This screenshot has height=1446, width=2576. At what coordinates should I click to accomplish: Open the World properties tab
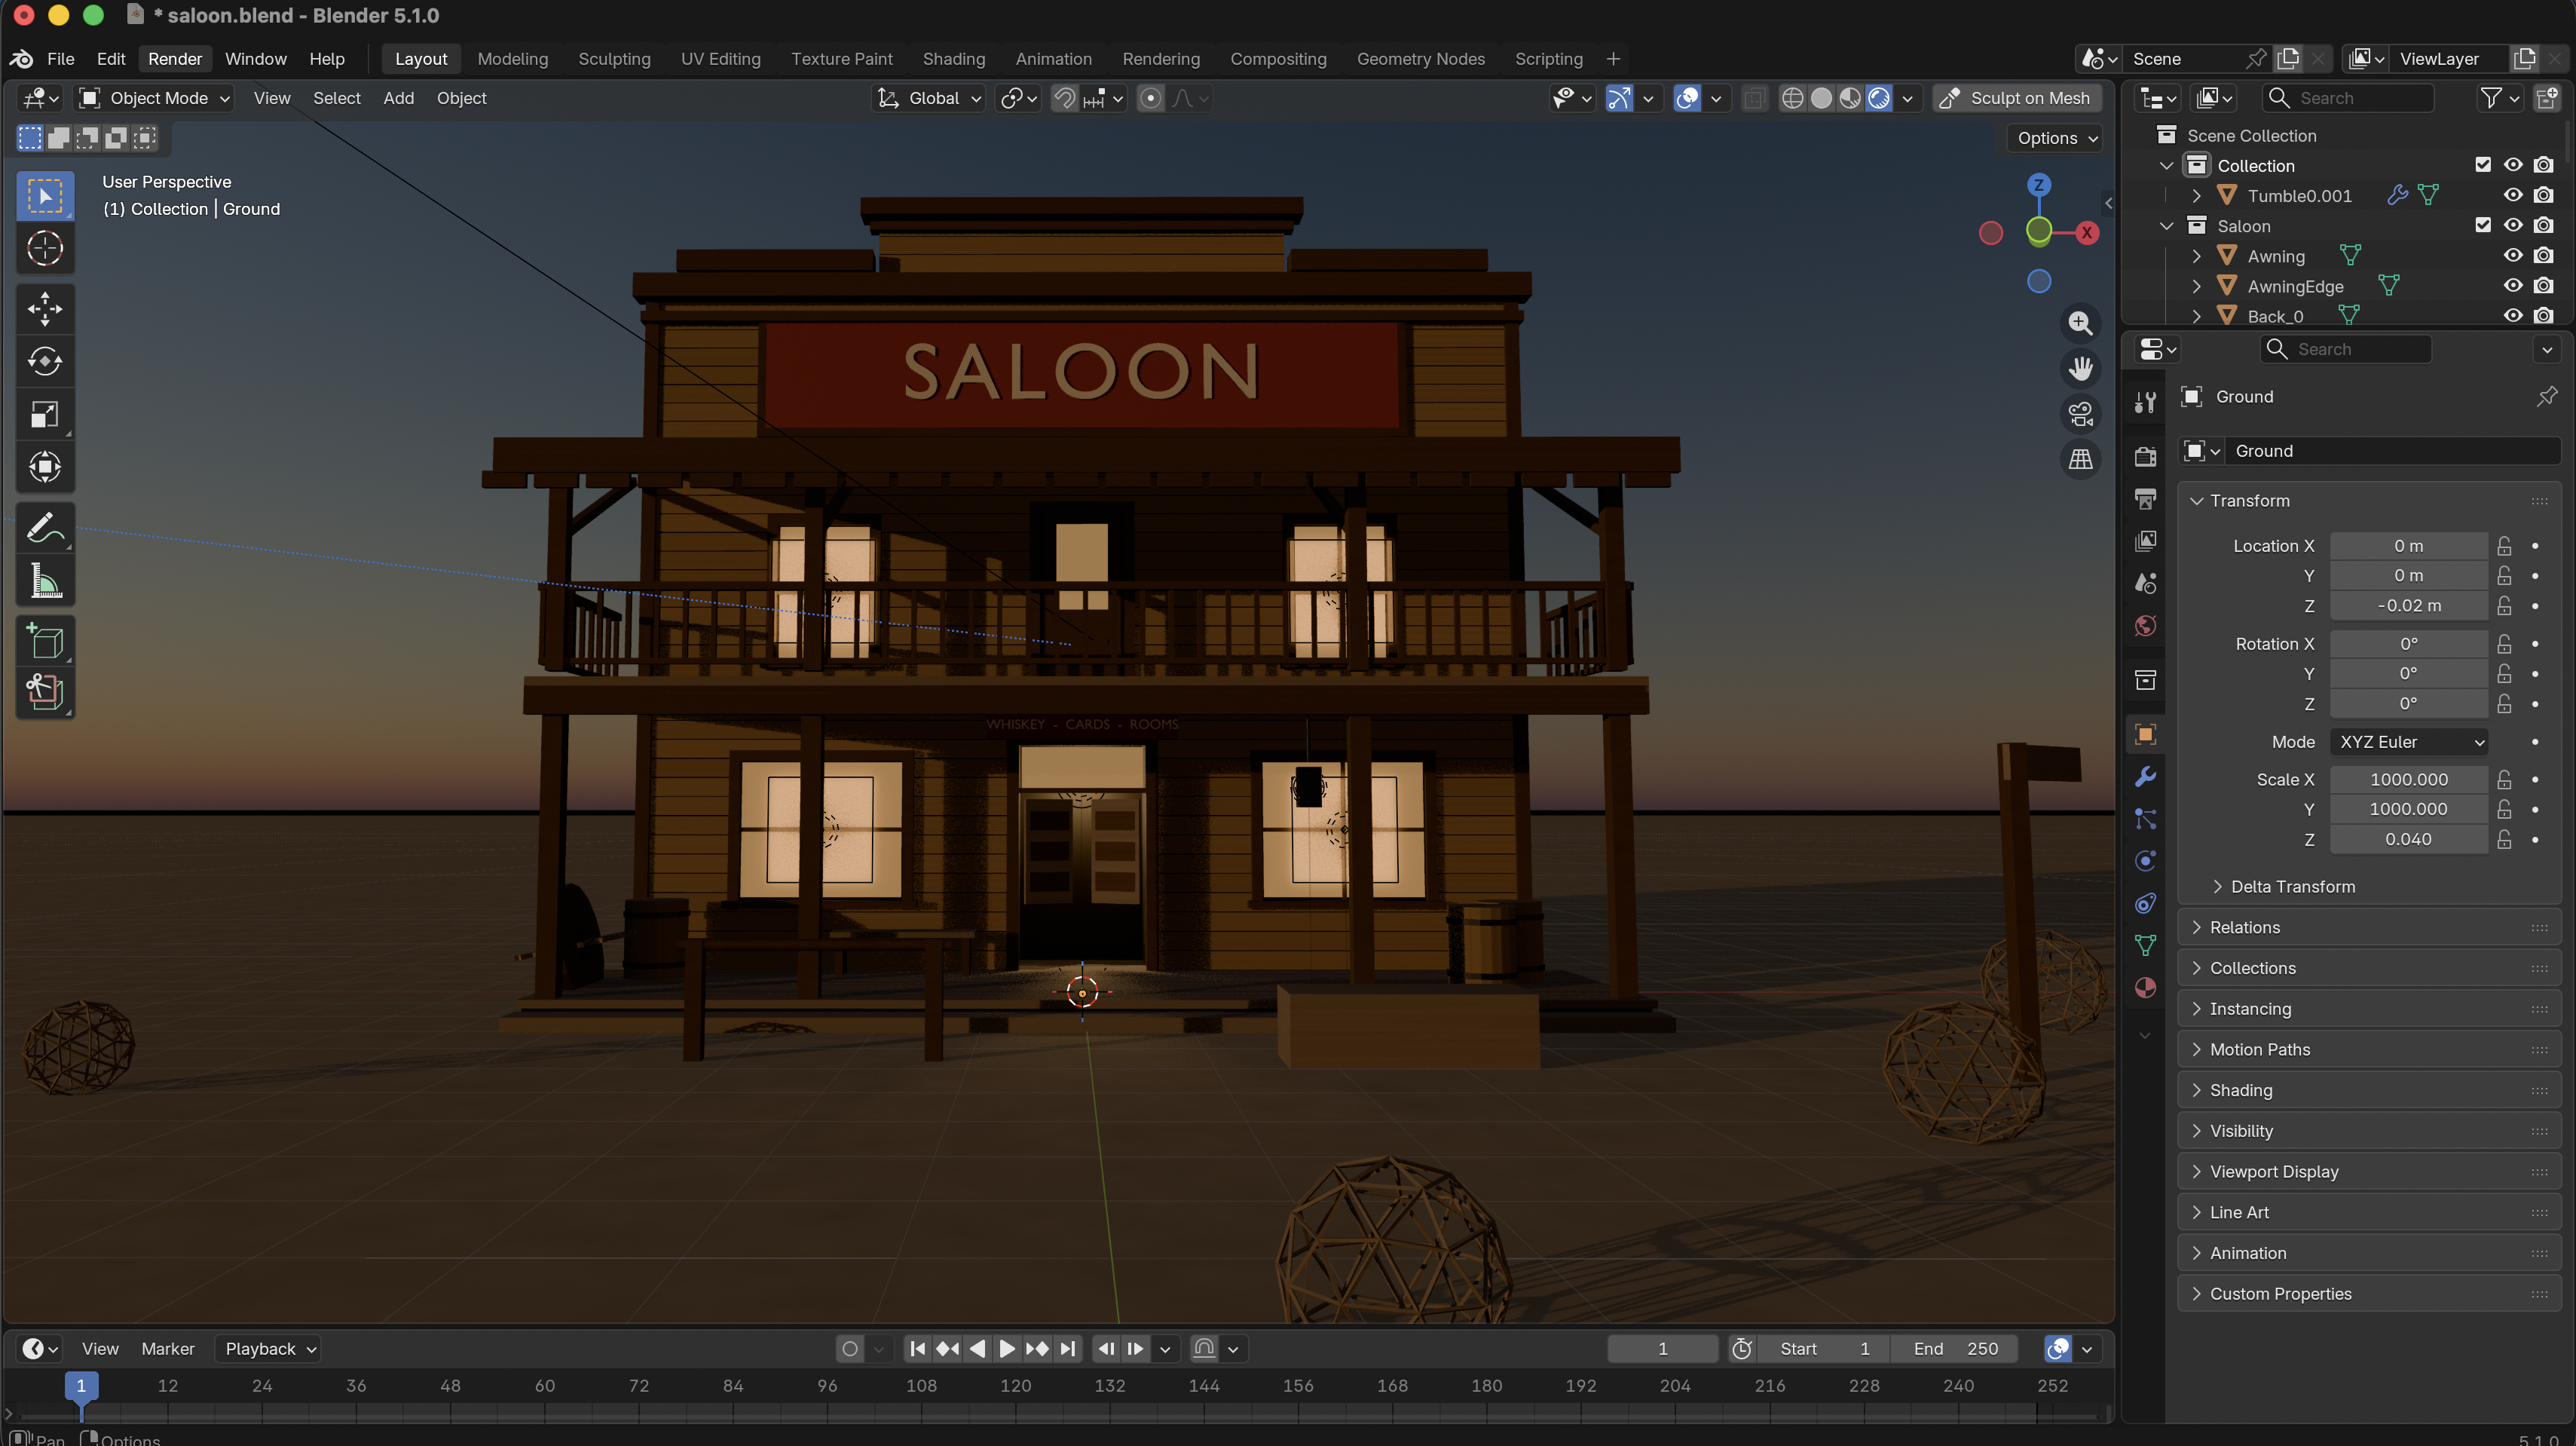[2145, 626]
